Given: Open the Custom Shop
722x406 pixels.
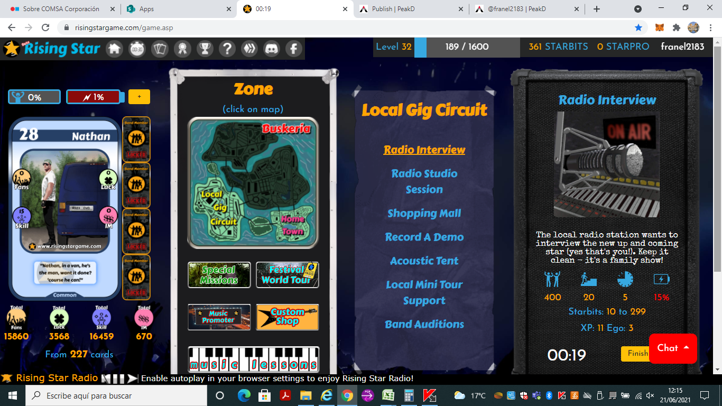Looking at the screenshot, I should point(288,317).
